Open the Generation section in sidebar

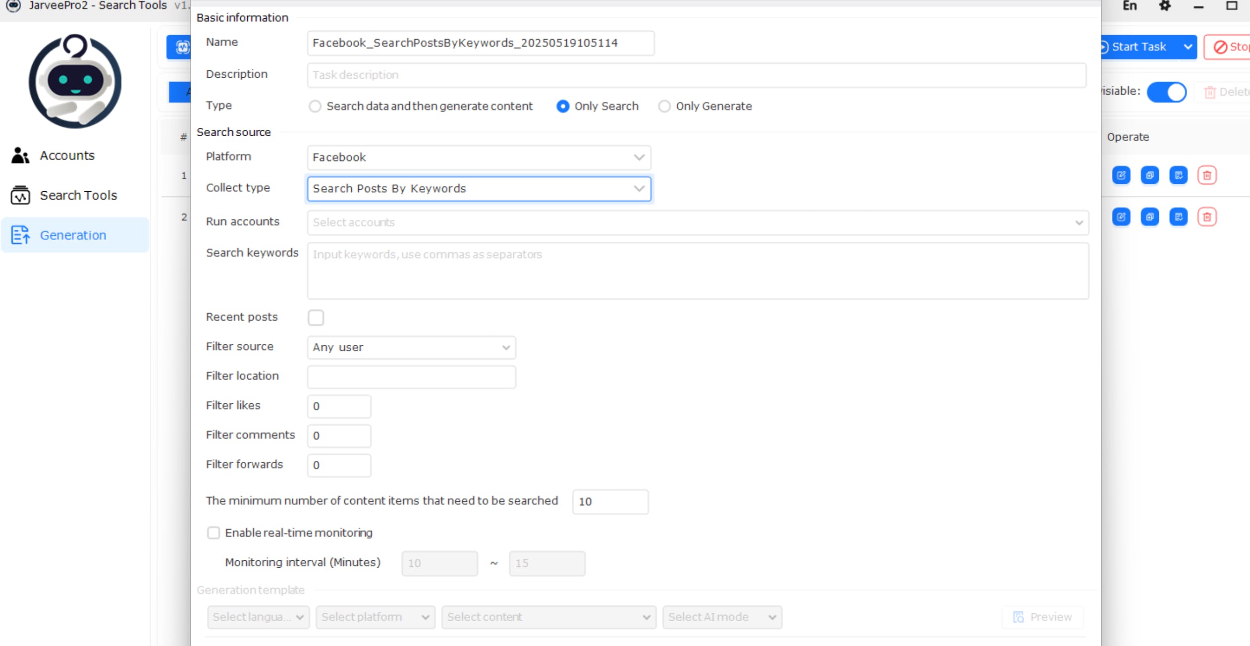tap(73, 235)
